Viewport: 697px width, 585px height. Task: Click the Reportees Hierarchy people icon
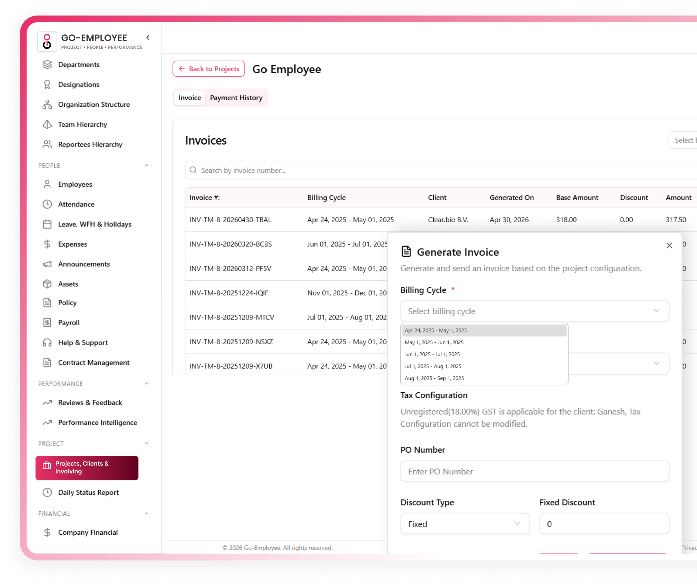[47, 145]
